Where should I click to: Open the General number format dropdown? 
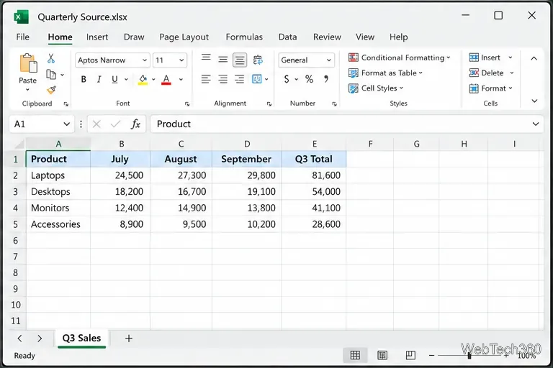[x=328, y=60]
